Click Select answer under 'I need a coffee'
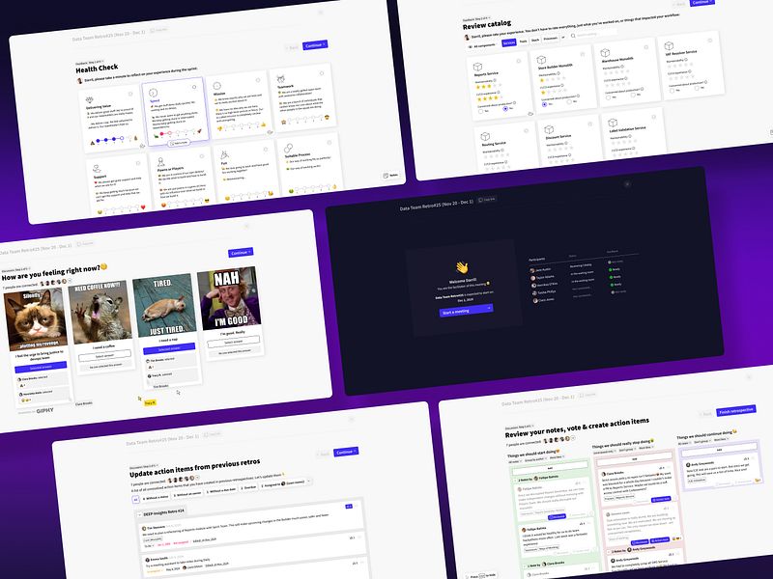The height and width of the screenshot is (579, 773). click(x=104, y=355)
